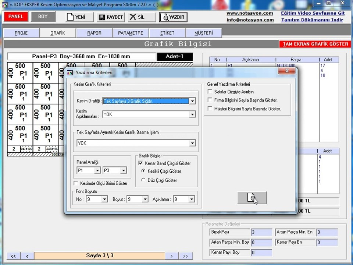
Task: Click the BıçakPayı value field
Action: pyautogui.click(x=261, y=232)
